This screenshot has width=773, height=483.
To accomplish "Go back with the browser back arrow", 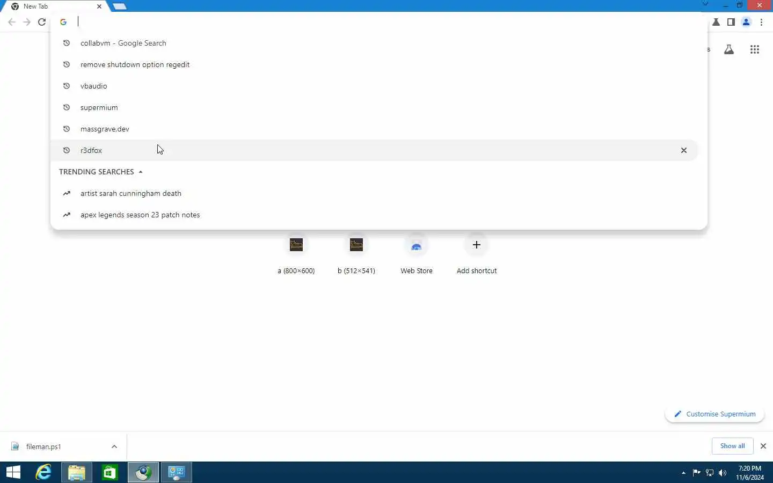I will click(12, 22).
